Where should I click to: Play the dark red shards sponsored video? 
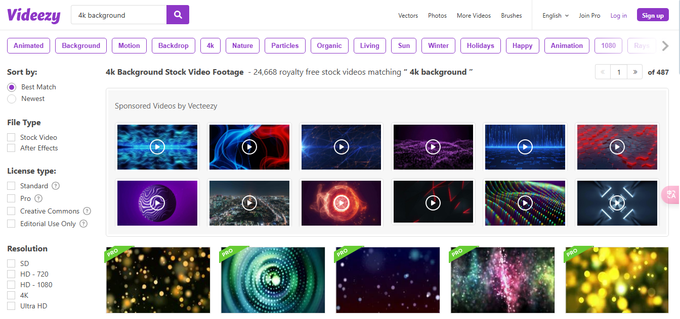pyautogui.click(x=433, y=203)
